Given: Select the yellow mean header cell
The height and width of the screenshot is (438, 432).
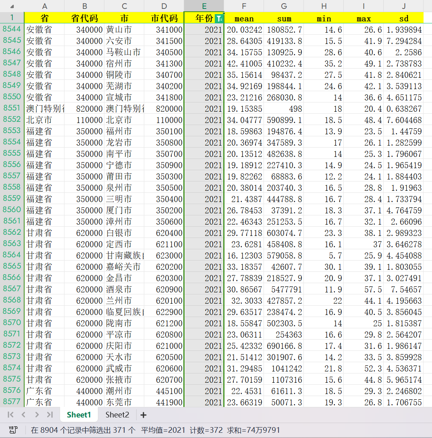Looking at the screenshot, I should (244, 18).
